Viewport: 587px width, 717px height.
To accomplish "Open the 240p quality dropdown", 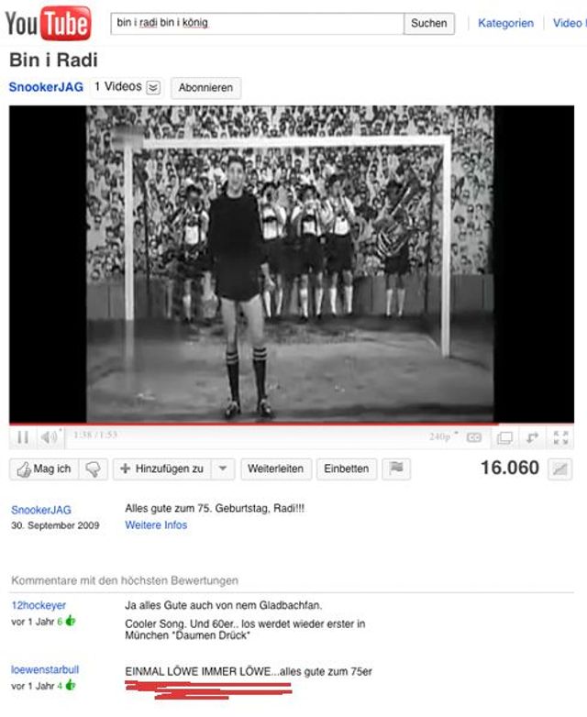I will 443,436.
